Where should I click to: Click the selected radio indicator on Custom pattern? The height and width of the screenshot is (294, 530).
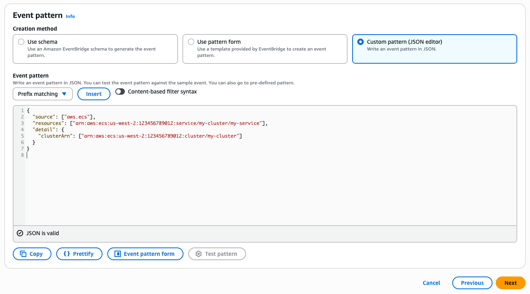point(360,41)
